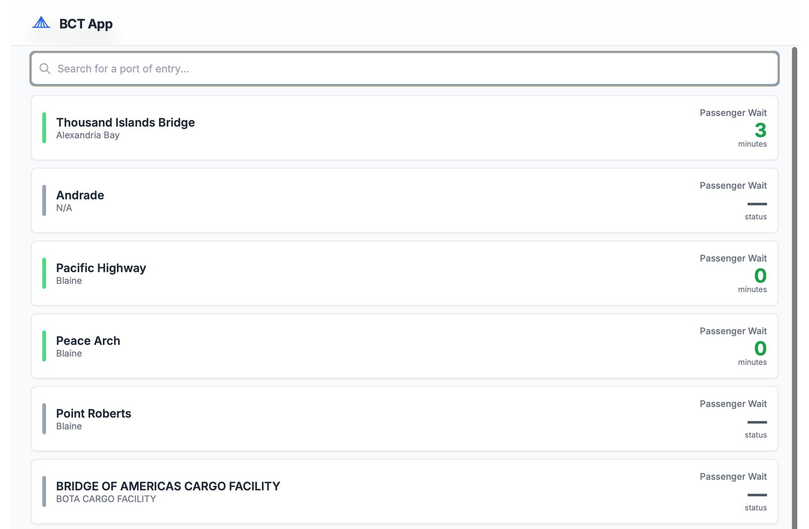Screen dimensions: 809x529
Task: Click the green status bar beside Thousand Islands Bridge
Action: 44,128
